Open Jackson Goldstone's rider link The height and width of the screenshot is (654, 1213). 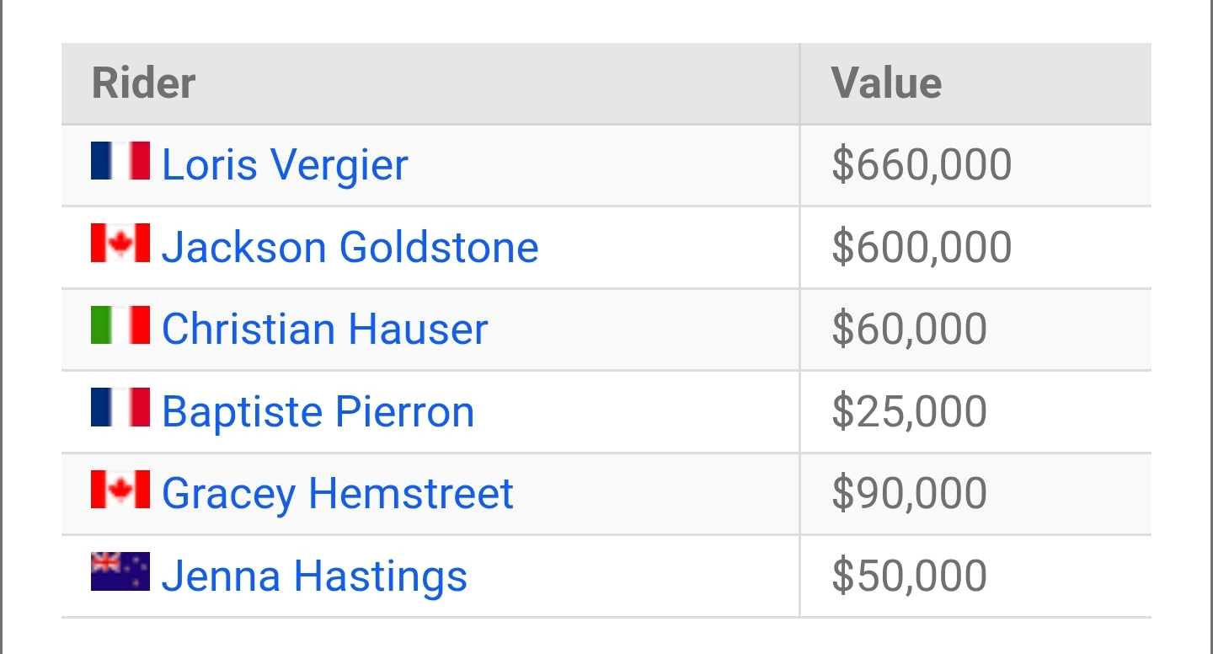[350, 247]
